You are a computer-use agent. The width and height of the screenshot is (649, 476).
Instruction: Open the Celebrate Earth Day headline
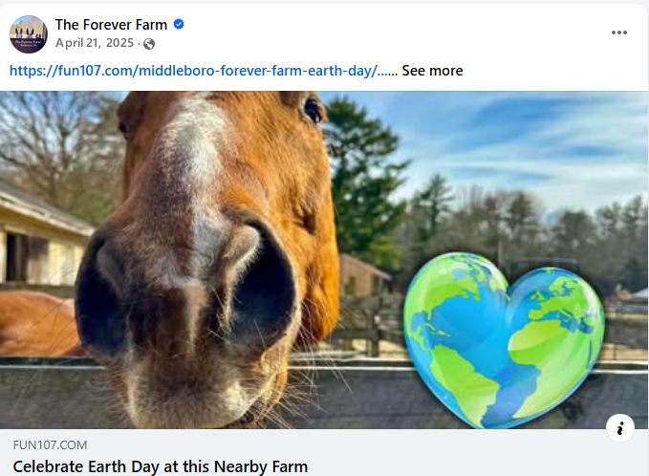(x=161, y=466)
